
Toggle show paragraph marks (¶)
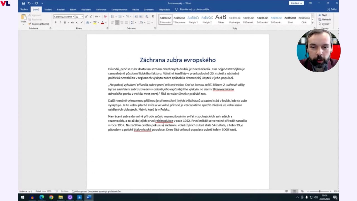[x=153, y=17]
